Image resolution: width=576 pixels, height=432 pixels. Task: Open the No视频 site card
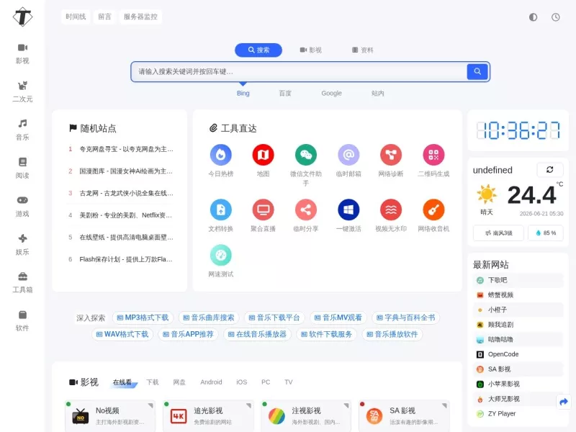click(110, 416)
